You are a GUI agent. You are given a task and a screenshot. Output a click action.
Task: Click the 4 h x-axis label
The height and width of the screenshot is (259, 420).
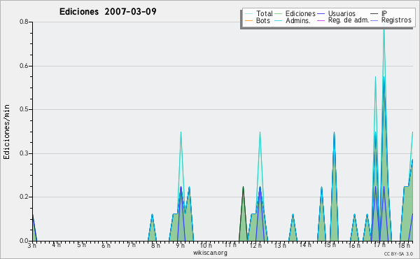click(x=57, y=245)
